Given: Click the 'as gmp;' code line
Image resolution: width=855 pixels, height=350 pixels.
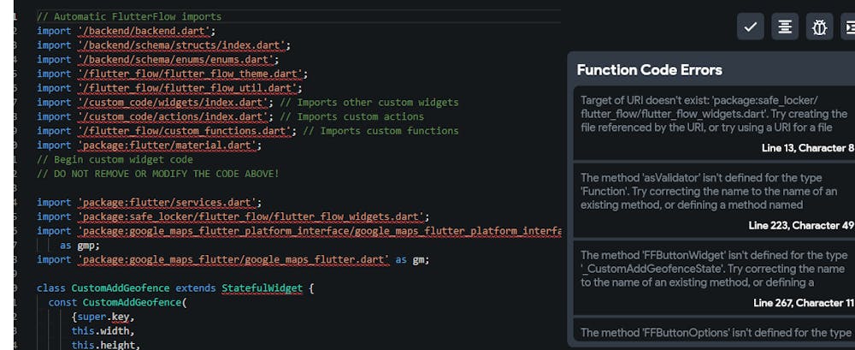Looking at the screenshot, I should pos(80,245).
